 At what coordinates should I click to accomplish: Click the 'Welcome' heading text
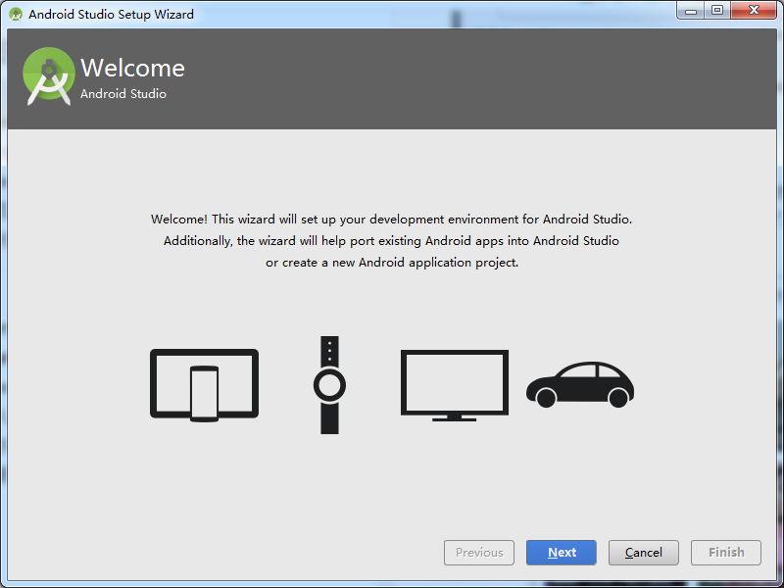(132, 68)
